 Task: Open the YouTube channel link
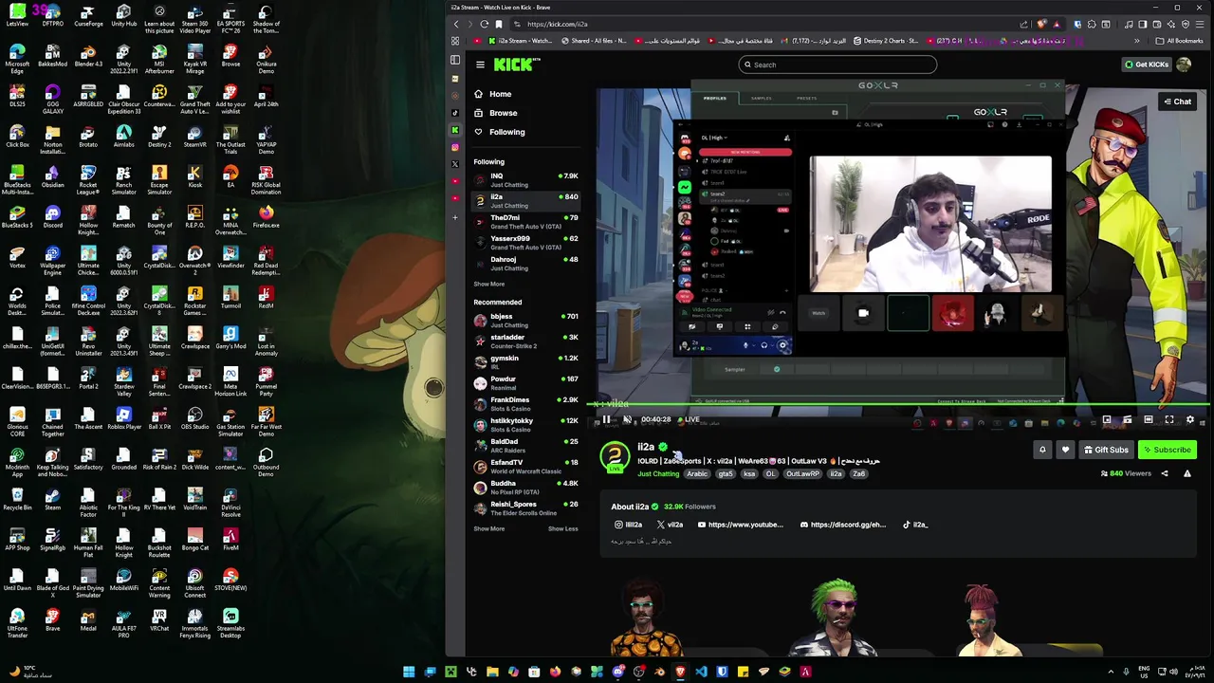(x=741, y=525)
